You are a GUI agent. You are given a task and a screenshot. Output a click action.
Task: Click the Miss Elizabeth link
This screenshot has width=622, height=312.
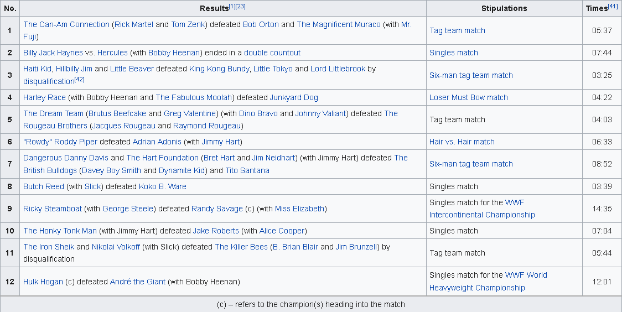(x=299, y=209)
